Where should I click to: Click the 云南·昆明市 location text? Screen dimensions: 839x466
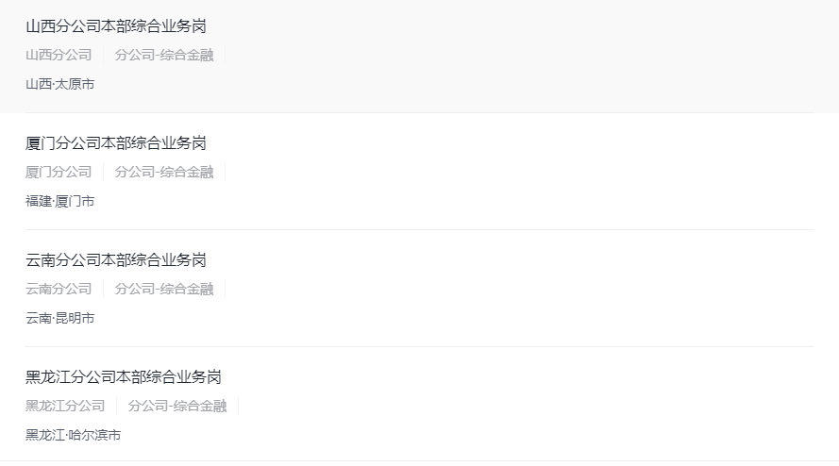click(60, 318)
